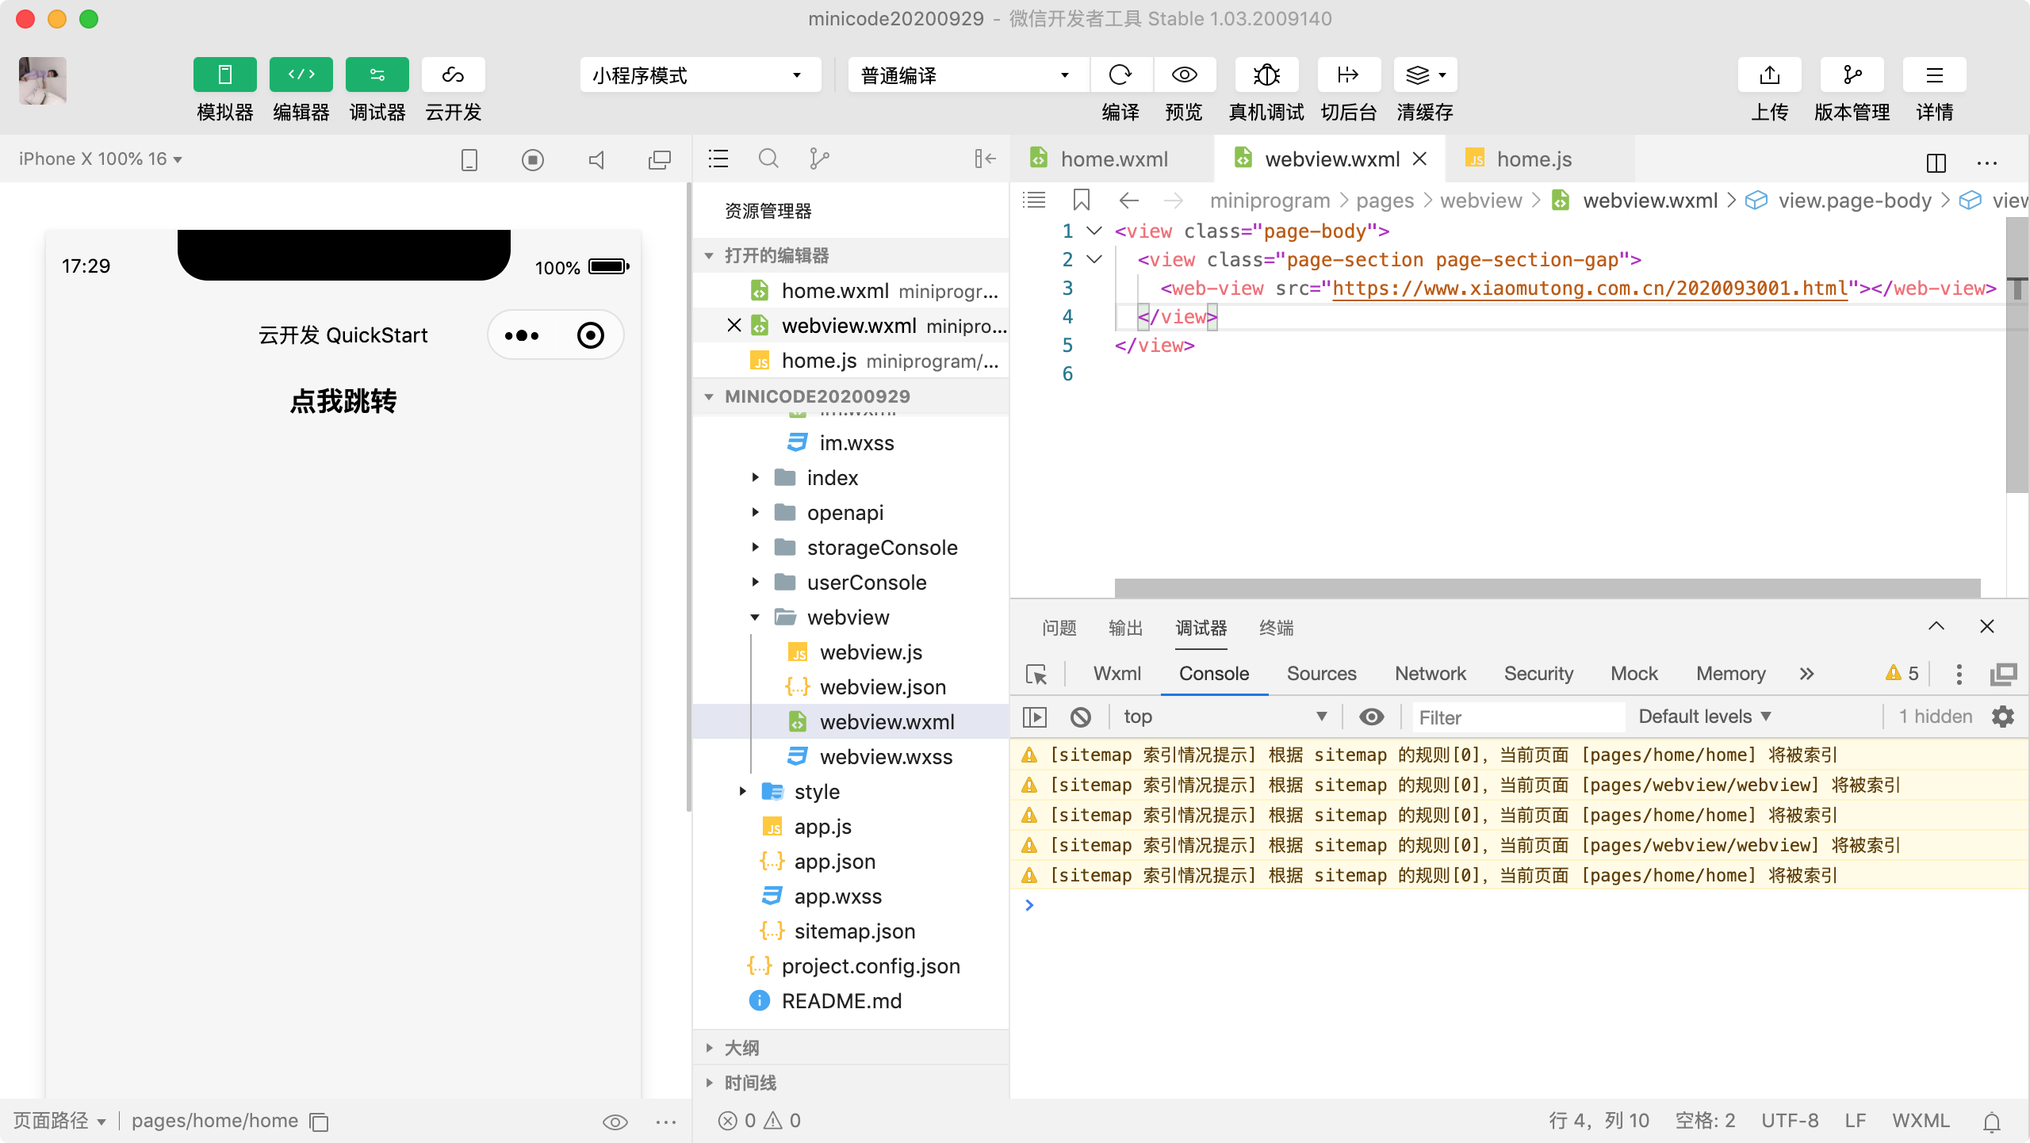Screen dimensions: 2030x1143
Task: Click the 上传 upload icon
Action: point(1769,75)
